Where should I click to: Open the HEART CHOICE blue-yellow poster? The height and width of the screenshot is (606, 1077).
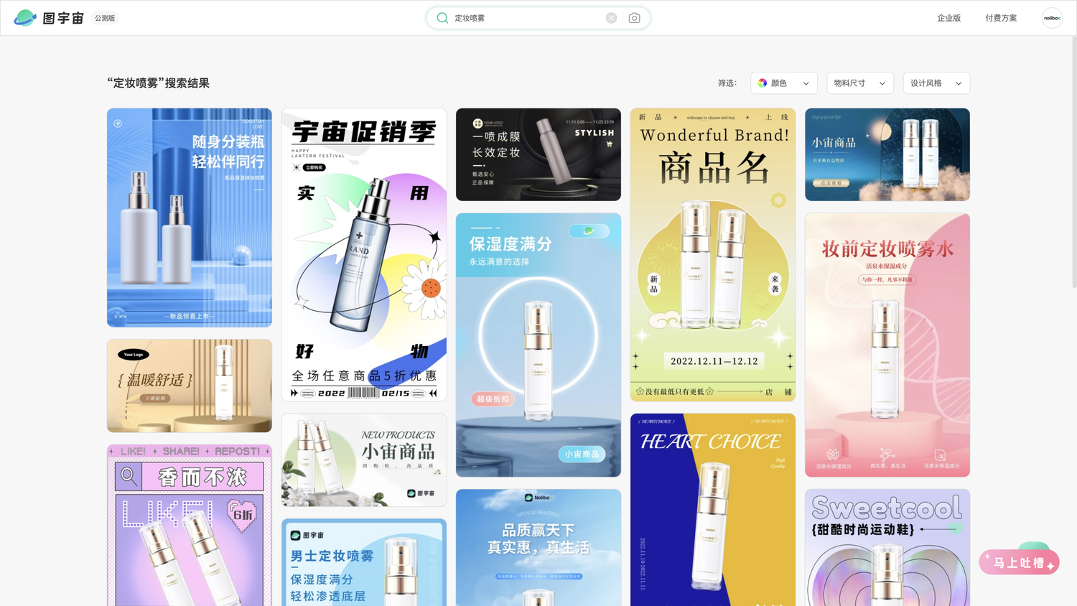[713, 510]
